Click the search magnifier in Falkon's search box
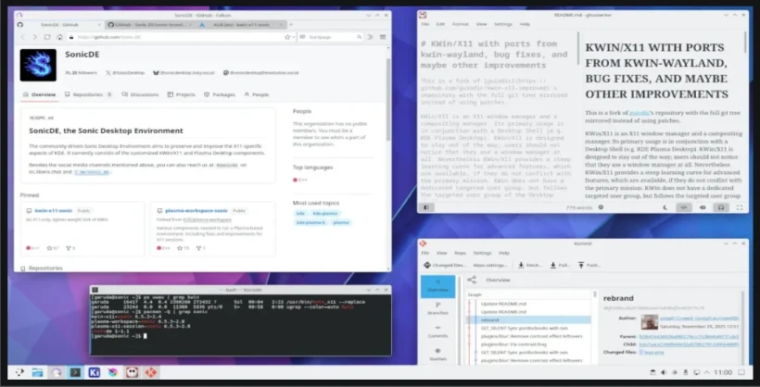 pyautogui.click(x=360, y=37)
